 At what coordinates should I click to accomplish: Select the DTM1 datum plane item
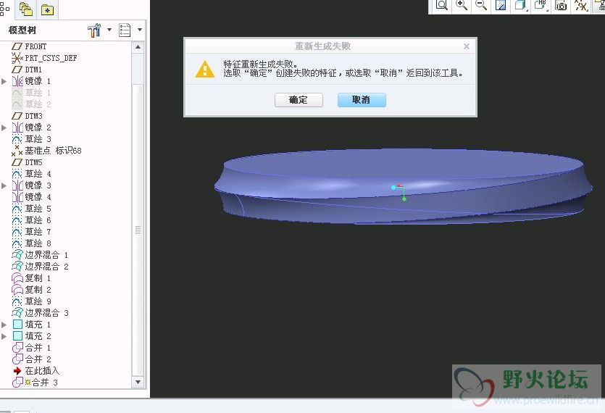pyautogui.click(x=27, y=70)
